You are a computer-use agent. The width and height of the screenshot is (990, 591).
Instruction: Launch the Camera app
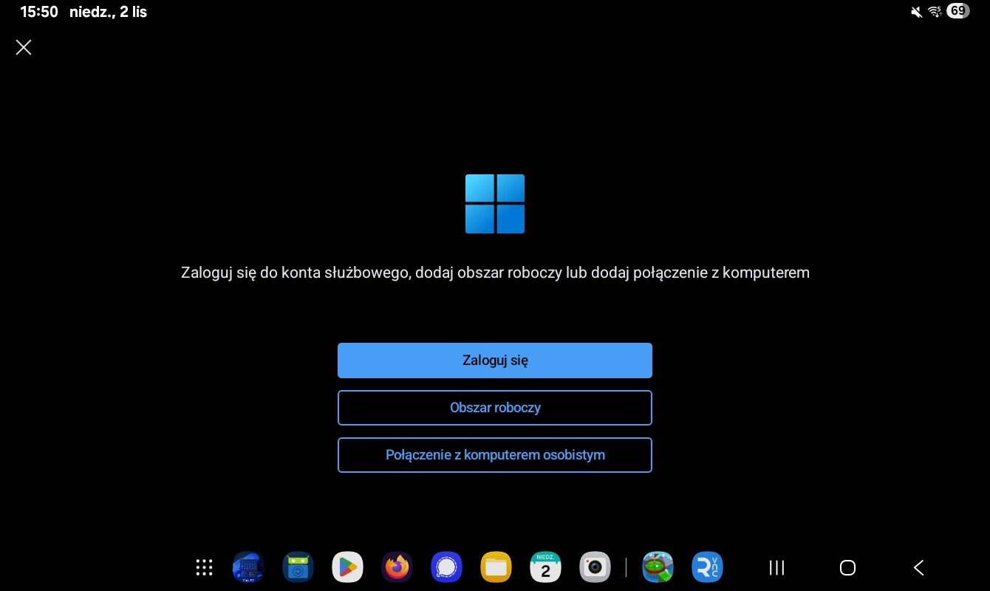(x=595, y=567)
